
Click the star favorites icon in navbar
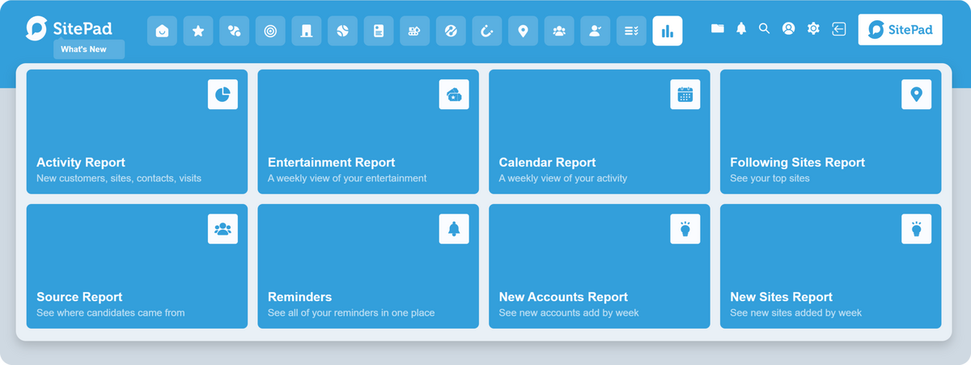(198, 32)
